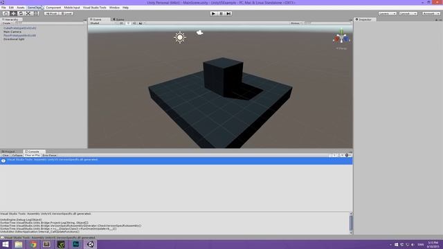Open the GameObject menu
The height and width of the screenshot is (249, 443).
point(35,8)
